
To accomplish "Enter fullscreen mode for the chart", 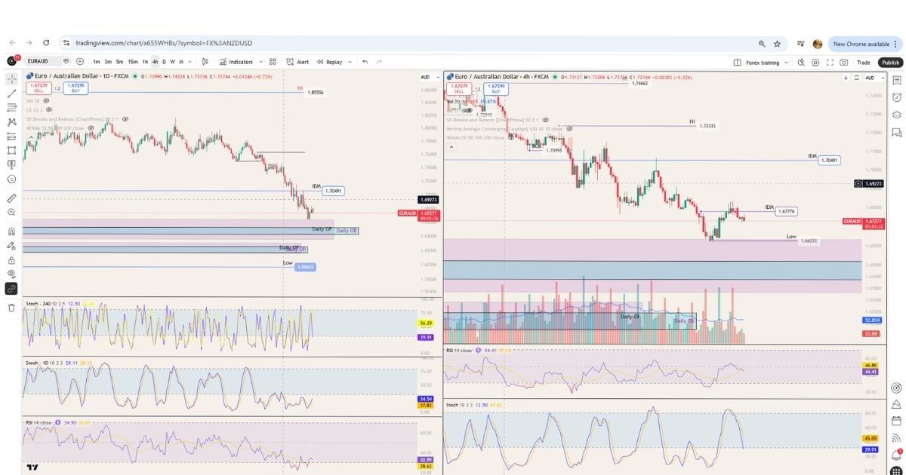I will (830, 62).
